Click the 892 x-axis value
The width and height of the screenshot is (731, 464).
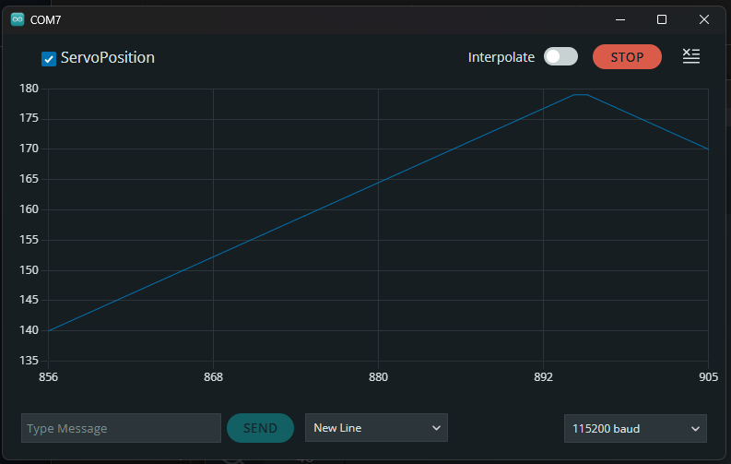[x=543, y=377]
